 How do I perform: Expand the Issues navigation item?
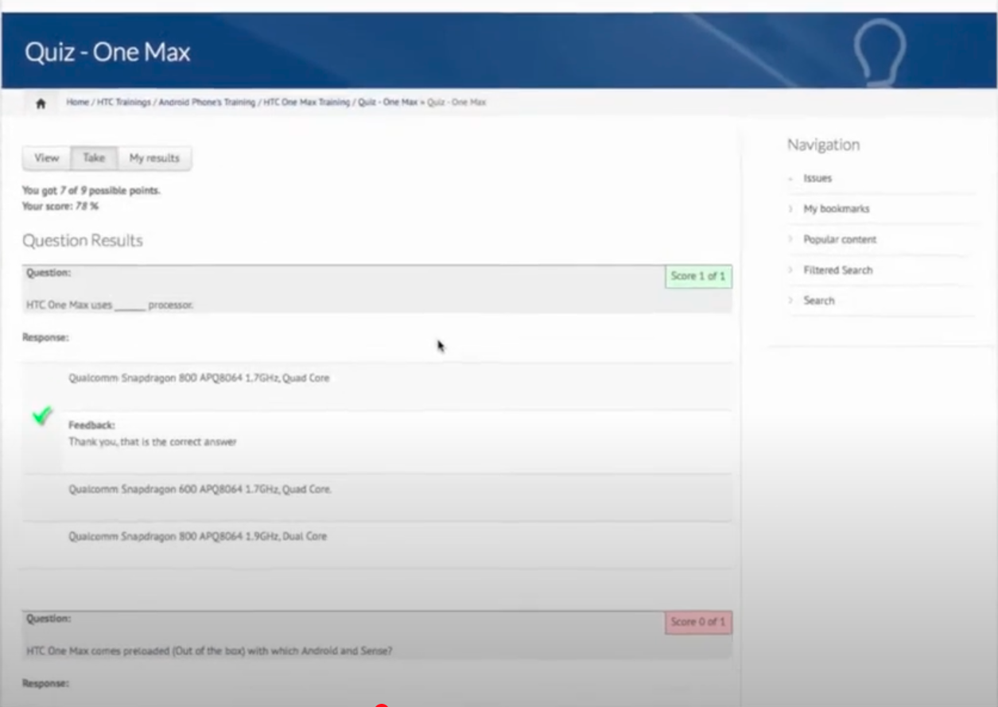817,178
